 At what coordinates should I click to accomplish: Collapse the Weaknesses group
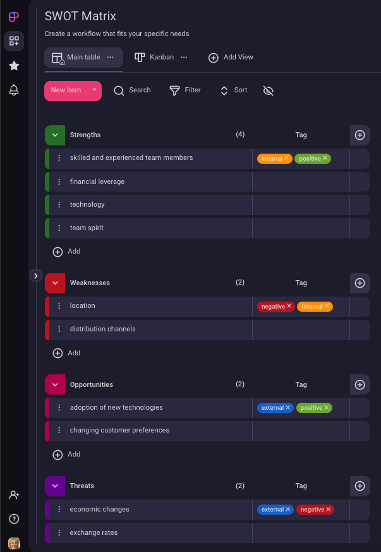pos(55,283)
